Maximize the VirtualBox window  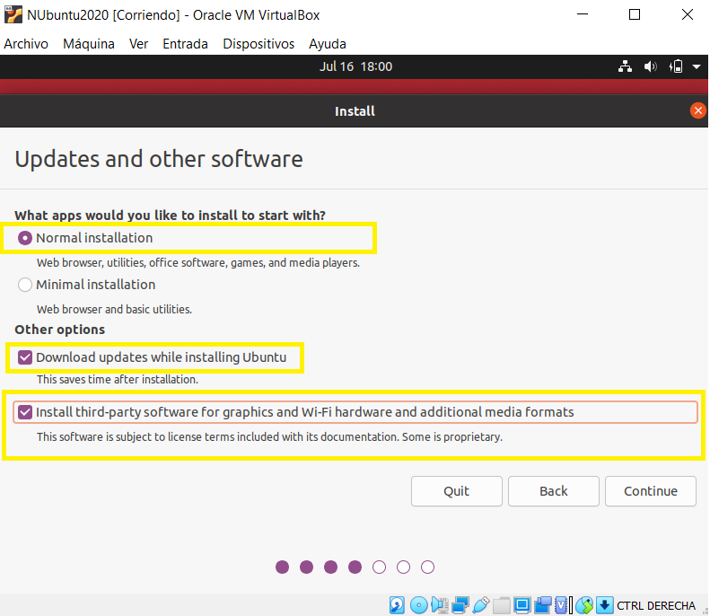635,14
